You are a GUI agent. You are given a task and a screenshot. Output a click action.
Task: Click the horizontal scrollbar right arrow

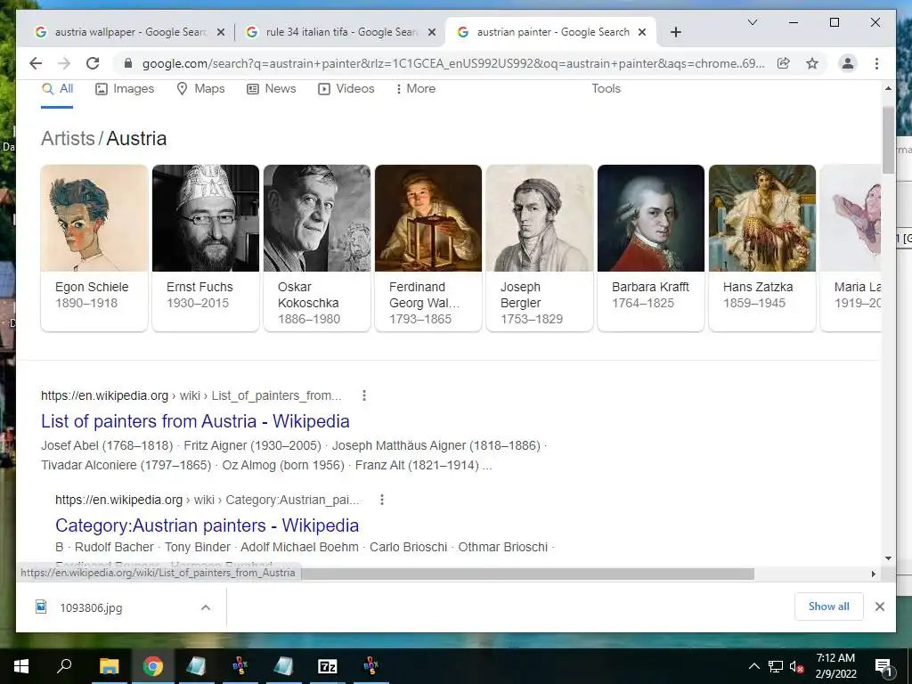pyautogui.click(x=873, y=574)
